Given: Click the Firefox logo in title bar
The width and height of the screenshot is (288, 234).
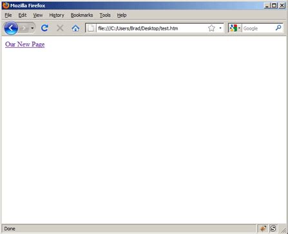Looking at the screenshot, I should click(x=6, y=5).
